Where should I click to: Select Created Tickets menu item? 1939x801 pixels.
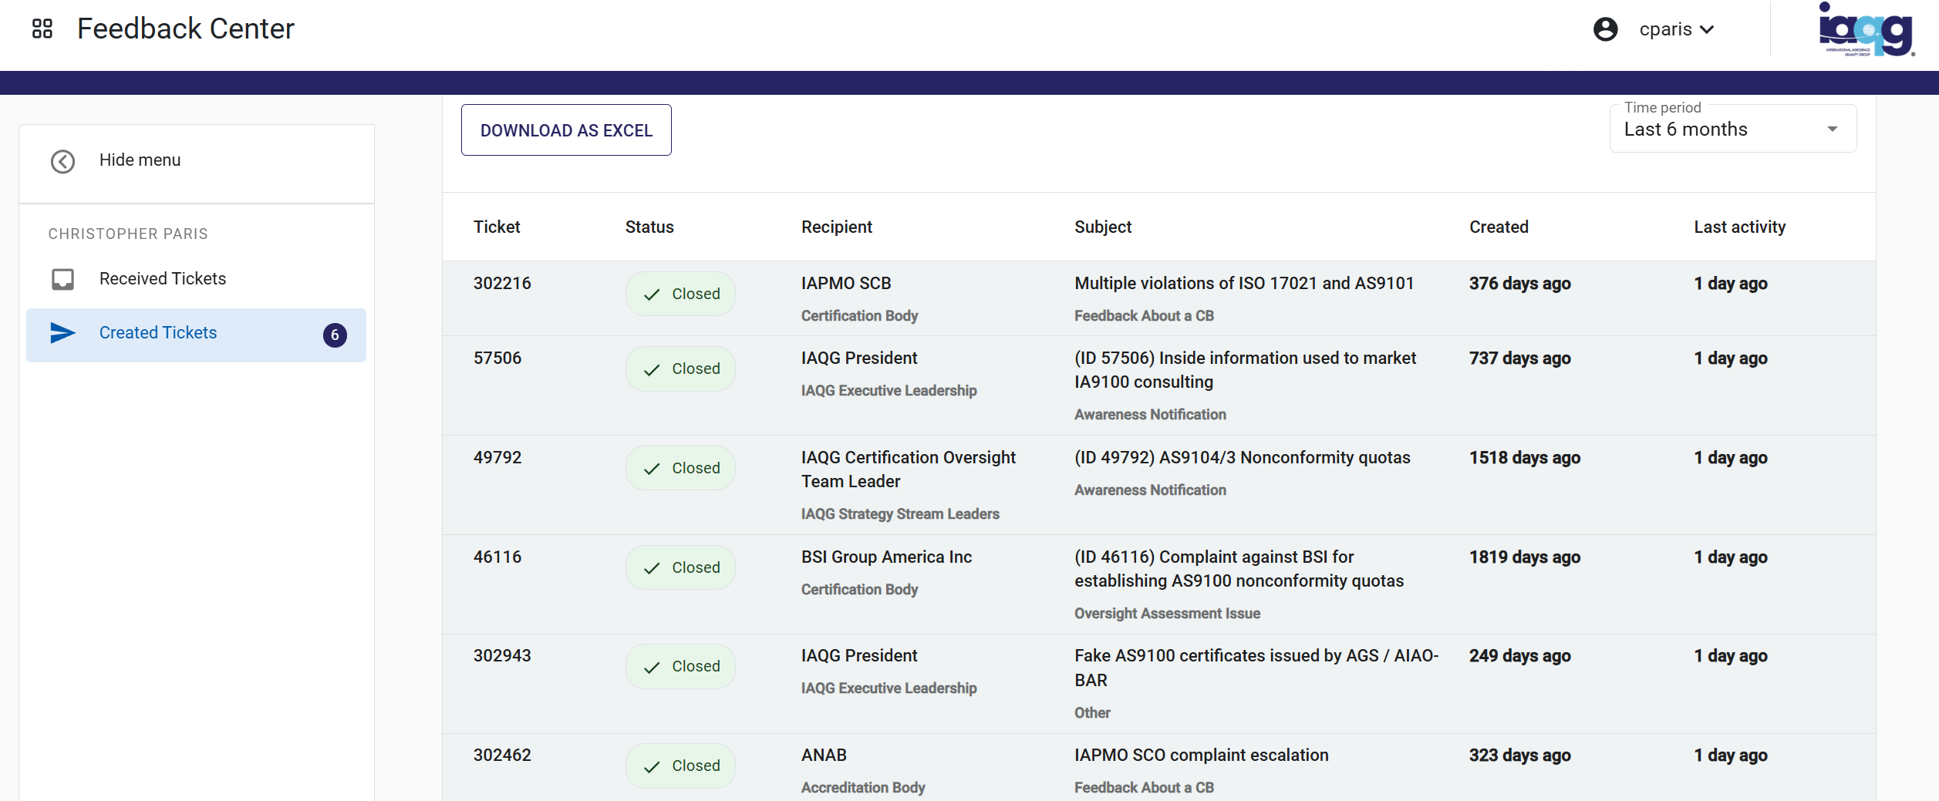(x=196, y=335)
